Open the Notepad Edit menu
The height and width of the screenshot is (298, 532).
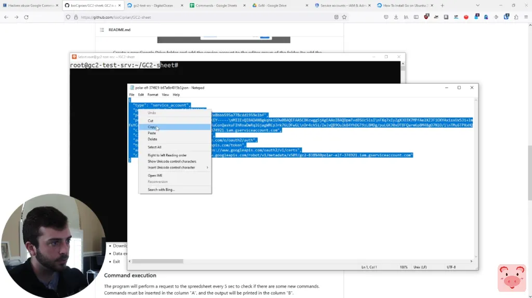[141, 95]
